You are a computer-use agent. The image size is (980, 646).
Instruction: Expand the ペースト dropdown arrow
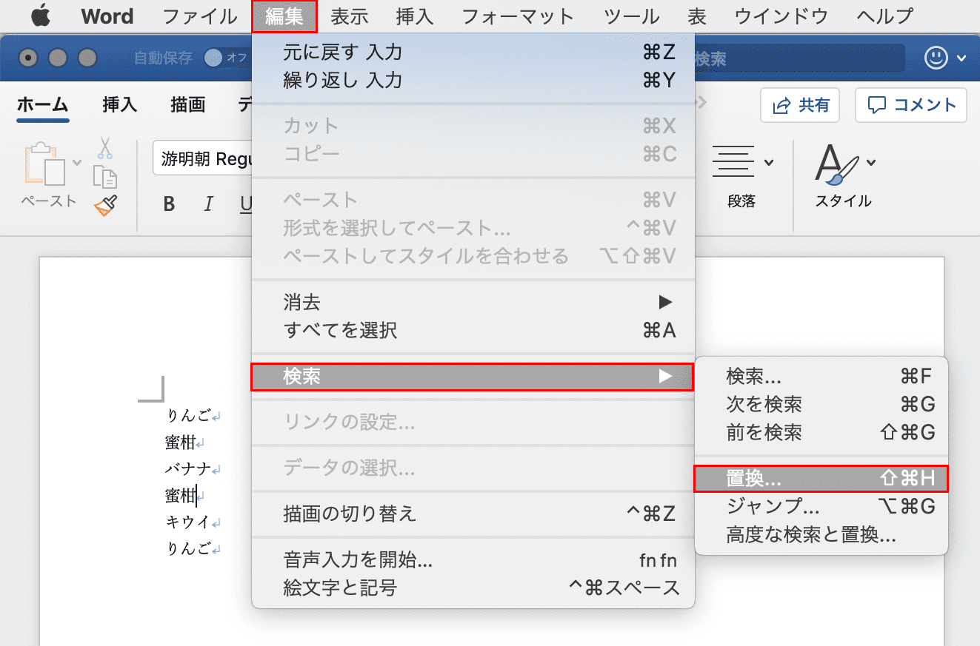[x=77, y=162]
